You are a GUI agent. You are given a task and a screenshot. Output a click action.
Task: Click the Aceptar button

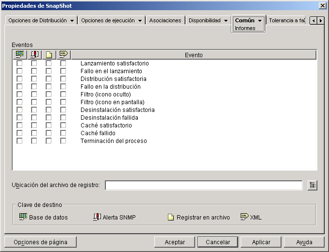pyautogui.click(x=175, y=242)
